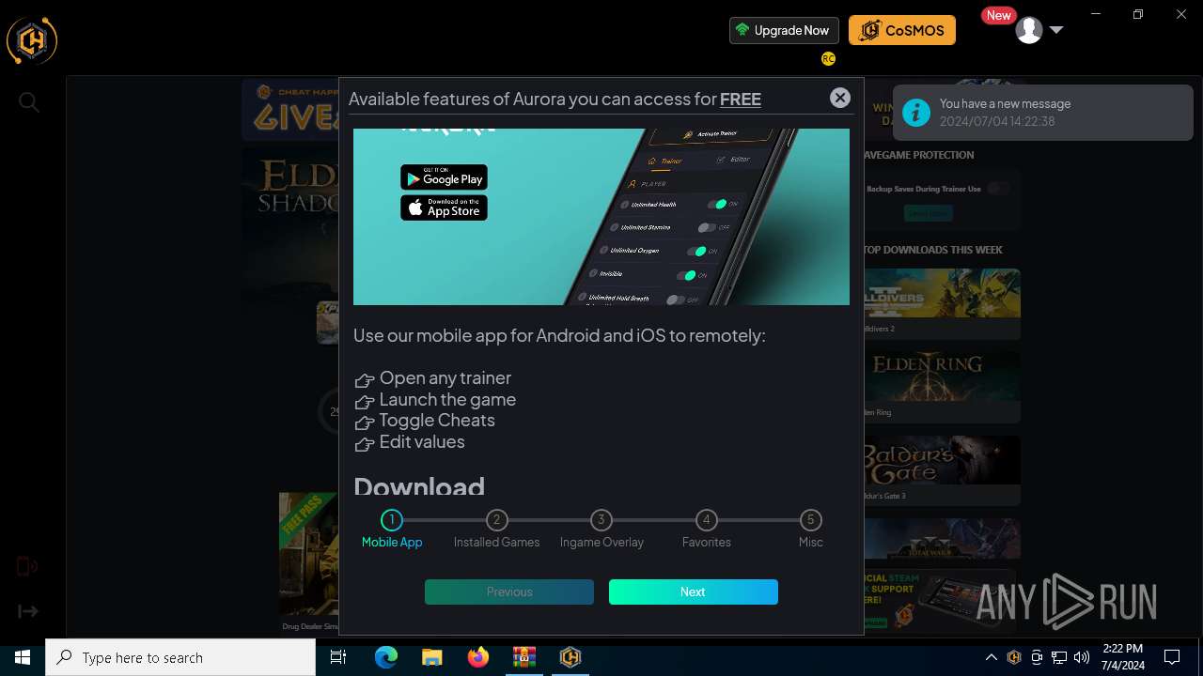Click the Drug Dealer Simulator game thumbnail

pyautogui.click(x=308, y=556)
